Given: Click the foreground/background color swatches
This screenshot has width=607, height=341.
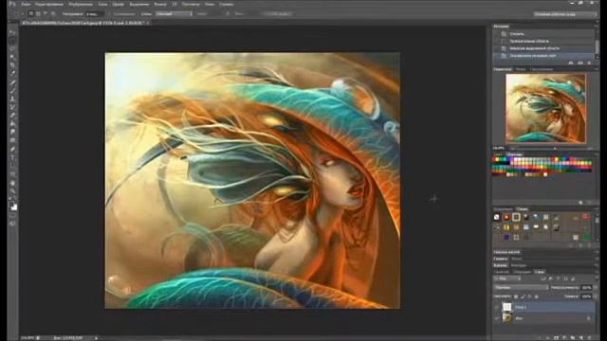Looking at the screenshot, I should click(13, 206).
